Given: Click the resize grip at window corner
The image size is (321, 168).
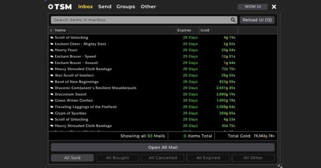Looking at the screenshot, I should (280, 166).
